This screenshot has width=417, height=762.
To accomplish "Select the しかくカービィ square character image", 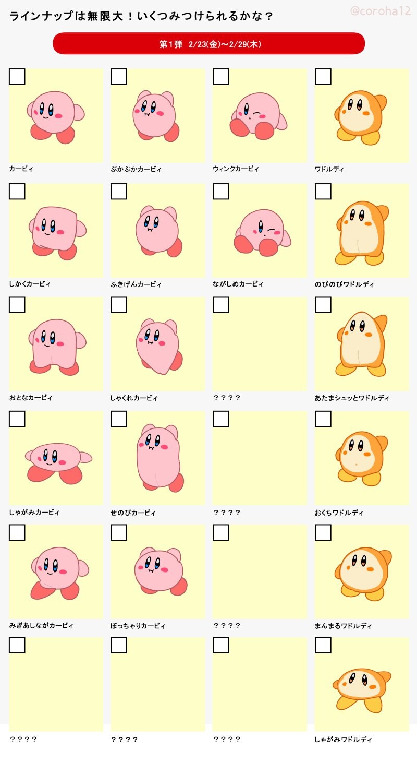I will point(56,231).
